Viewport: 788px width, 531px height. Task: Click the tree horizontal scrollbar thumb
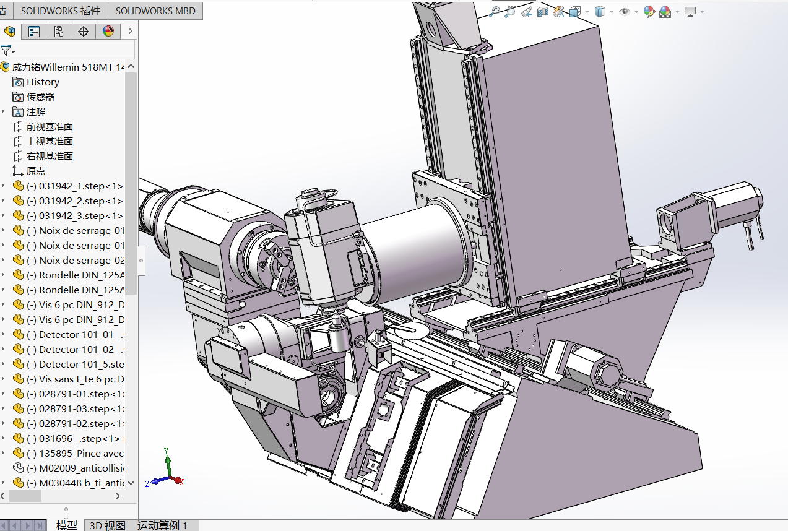click(x=25, y=496)
